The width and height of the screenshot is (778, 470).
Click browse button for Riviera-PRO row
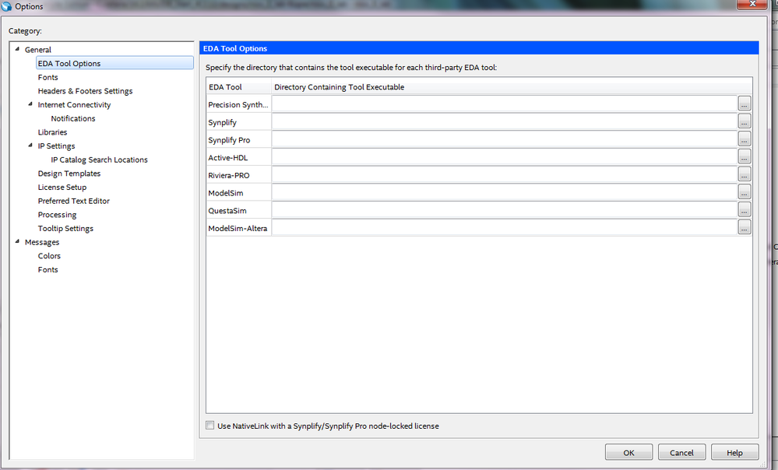745,174
